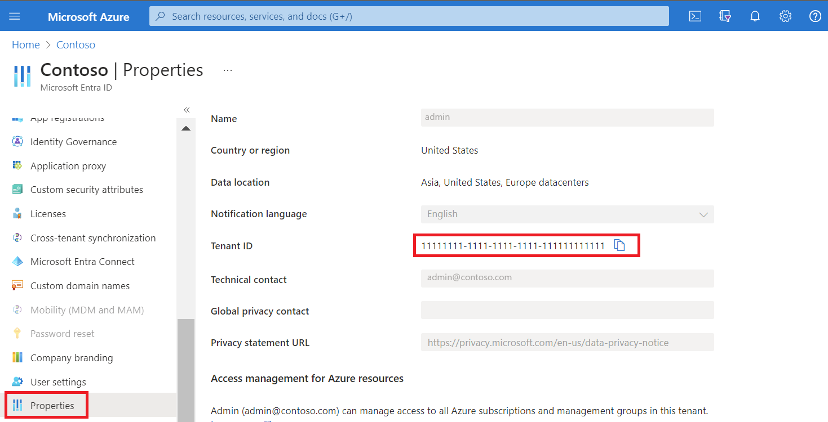Image resolution: width=828 pixels, height=422 pixels.
Task: Click the empty Global privacy contact field
Action: pyautogui.click(x=568, y=310)
